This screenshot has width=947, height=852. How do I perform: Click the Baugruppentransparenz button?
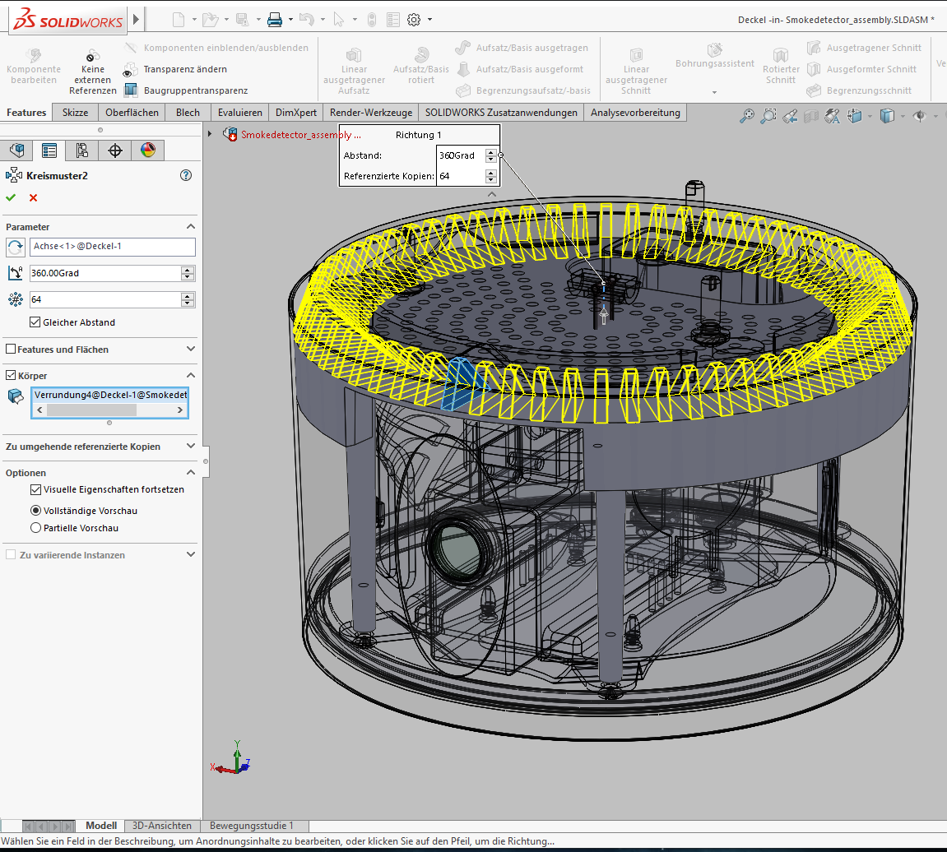coord(195,90)
